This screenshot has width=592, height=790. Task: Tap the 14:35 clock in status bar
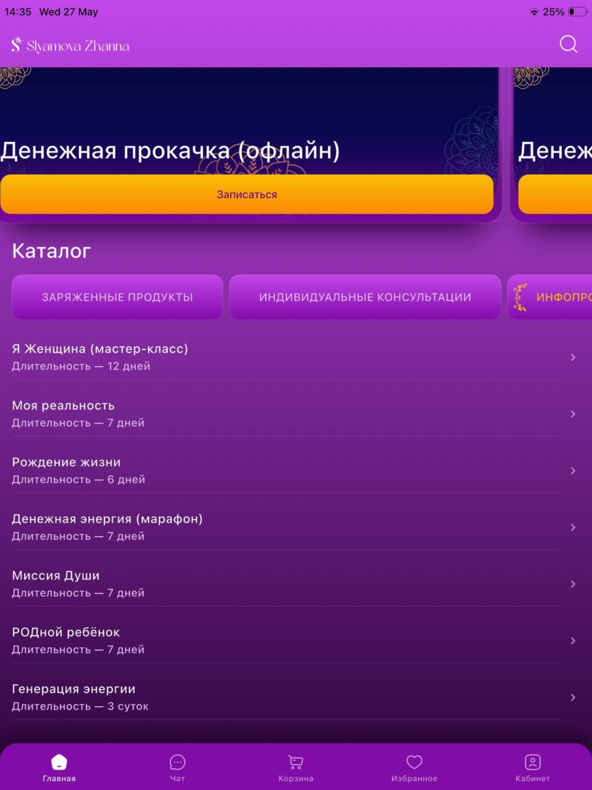pyautogui.click(x=18, y=12)
